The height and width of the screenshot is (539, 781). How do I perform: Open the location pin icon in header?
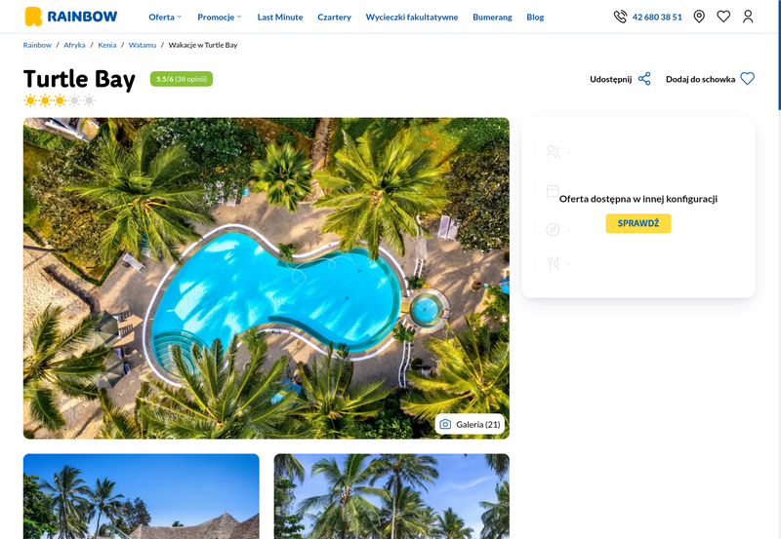[699, 17]
